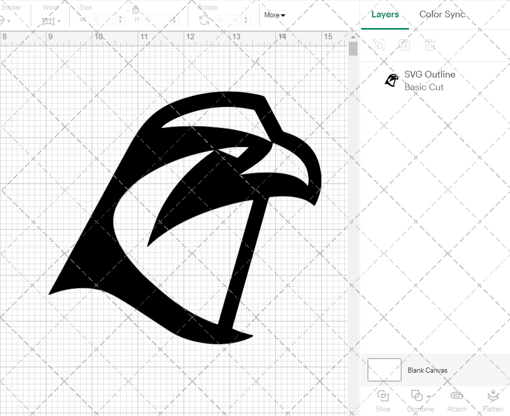Screen dimensions: 510x416
Task: Click the Group layers icon
Action: (x=379, y=45)
